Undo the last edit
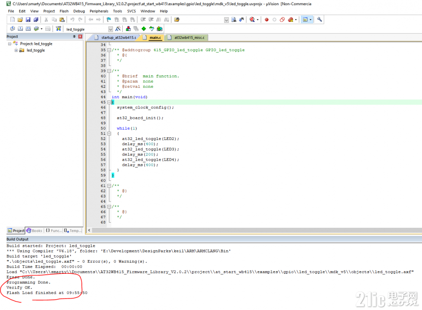The width and height of the screenshot is (422, 310). coord(72,20)
